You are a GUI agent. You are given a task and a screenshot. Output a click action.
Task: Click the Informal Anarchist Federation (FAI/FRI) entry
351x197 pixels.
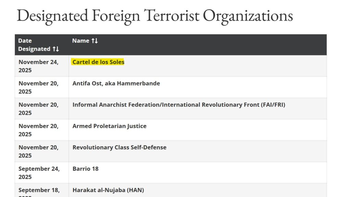tap(179, 105)
